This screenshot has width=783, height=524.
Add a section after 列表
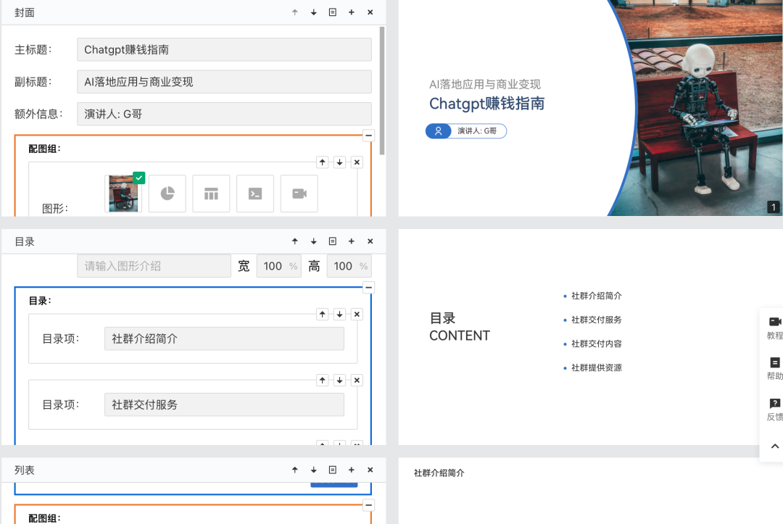coord(351,470)
